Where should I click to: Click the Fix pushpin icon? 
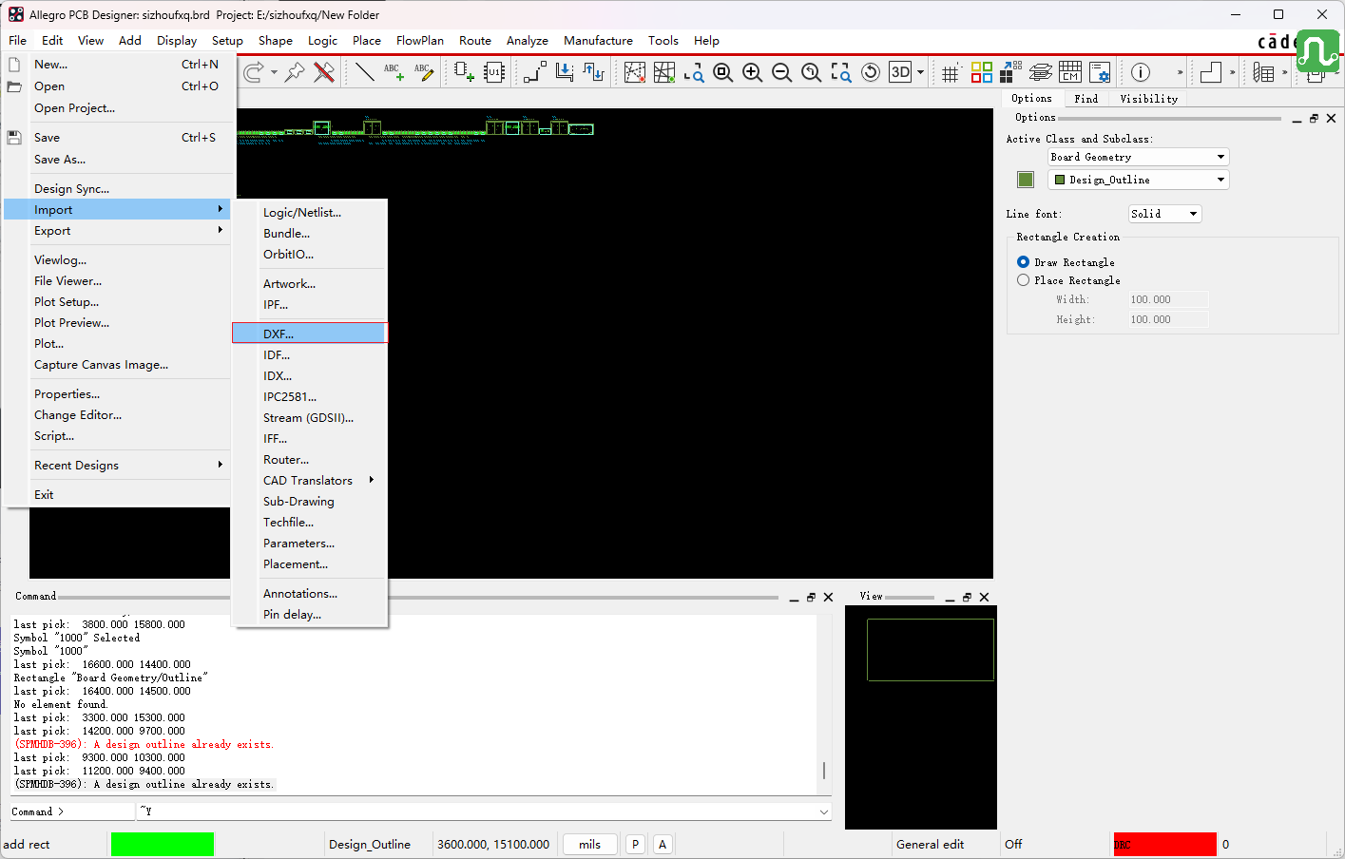[x=295, y=72]
